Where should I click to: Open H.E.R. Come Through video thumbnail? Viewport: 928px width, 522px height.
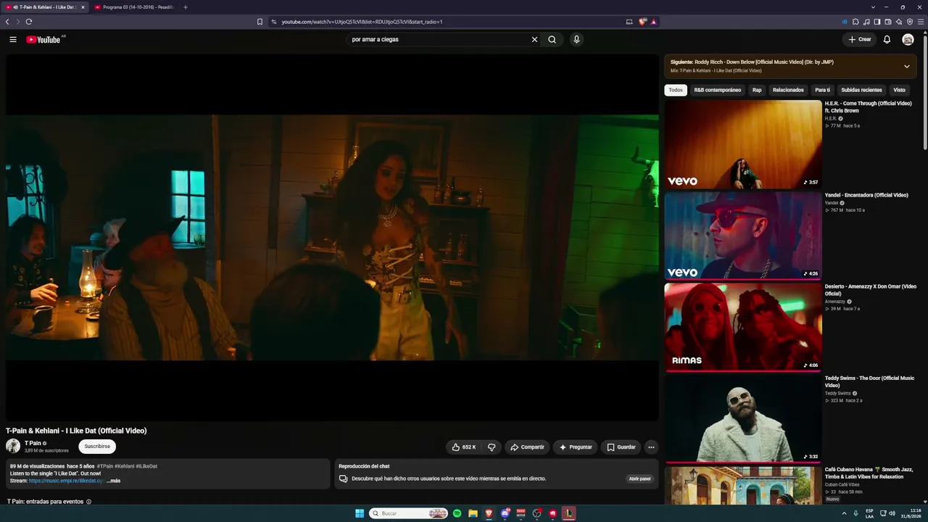tap(743, 144)
